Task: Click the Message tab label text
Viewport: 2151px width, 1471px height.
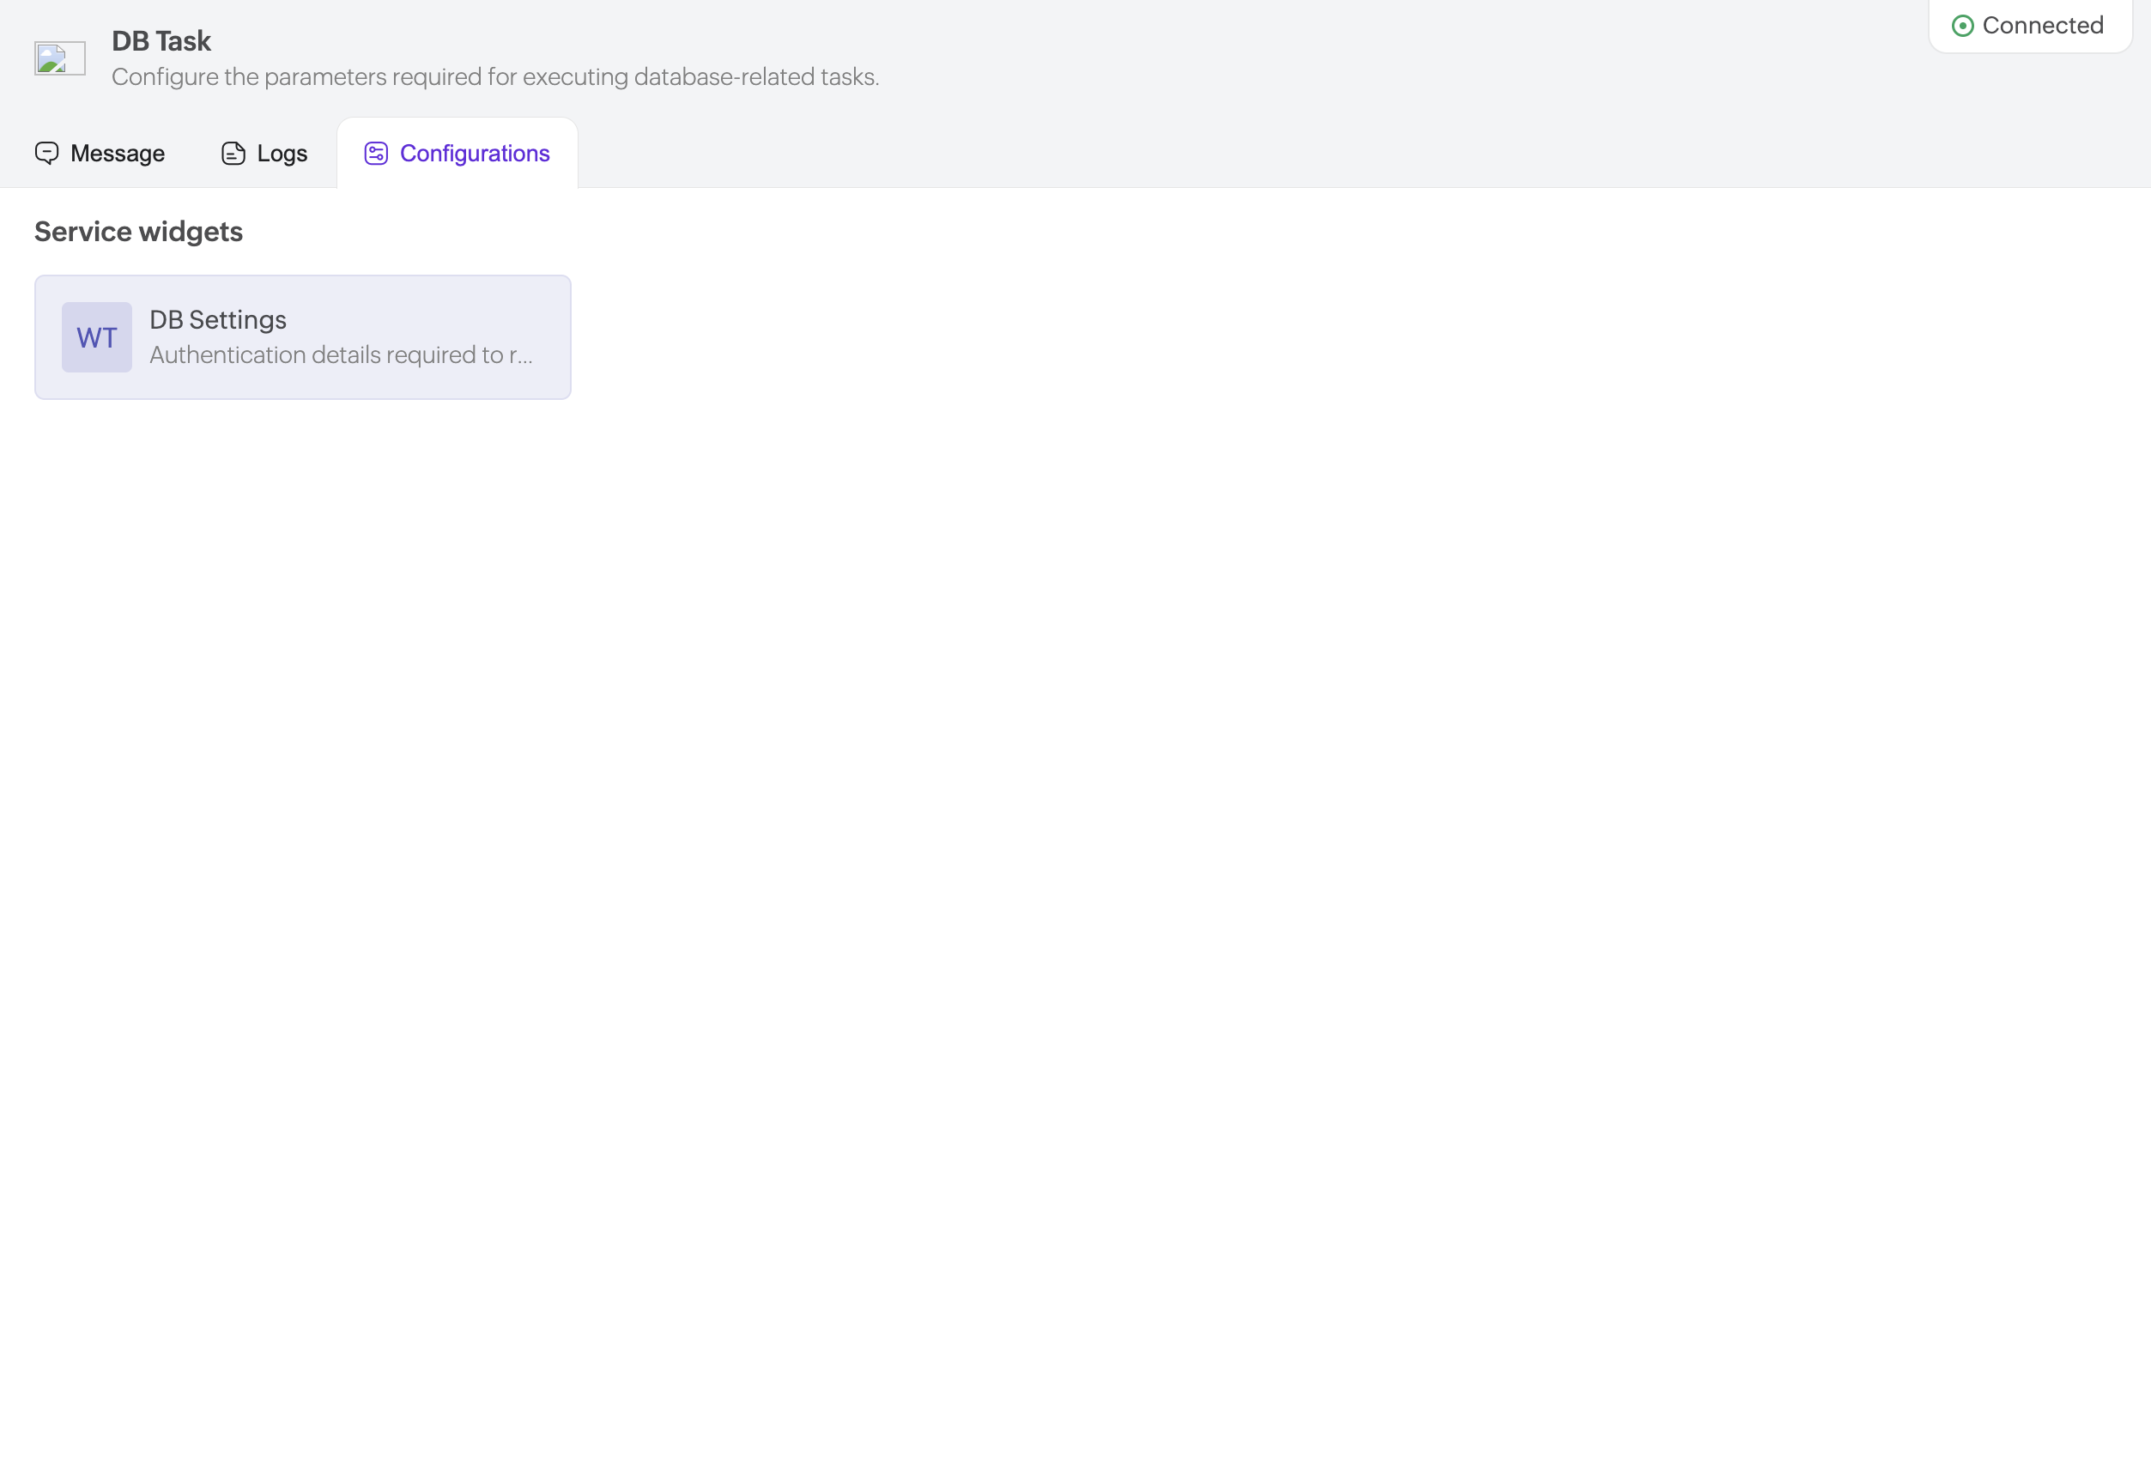Action: tap(118, 154)
